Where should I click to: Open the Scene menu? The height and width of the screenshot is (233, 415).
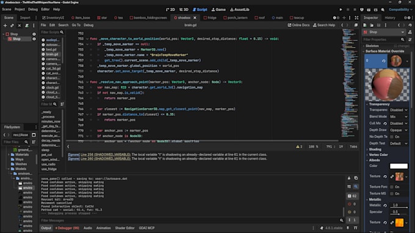[7, 9]
